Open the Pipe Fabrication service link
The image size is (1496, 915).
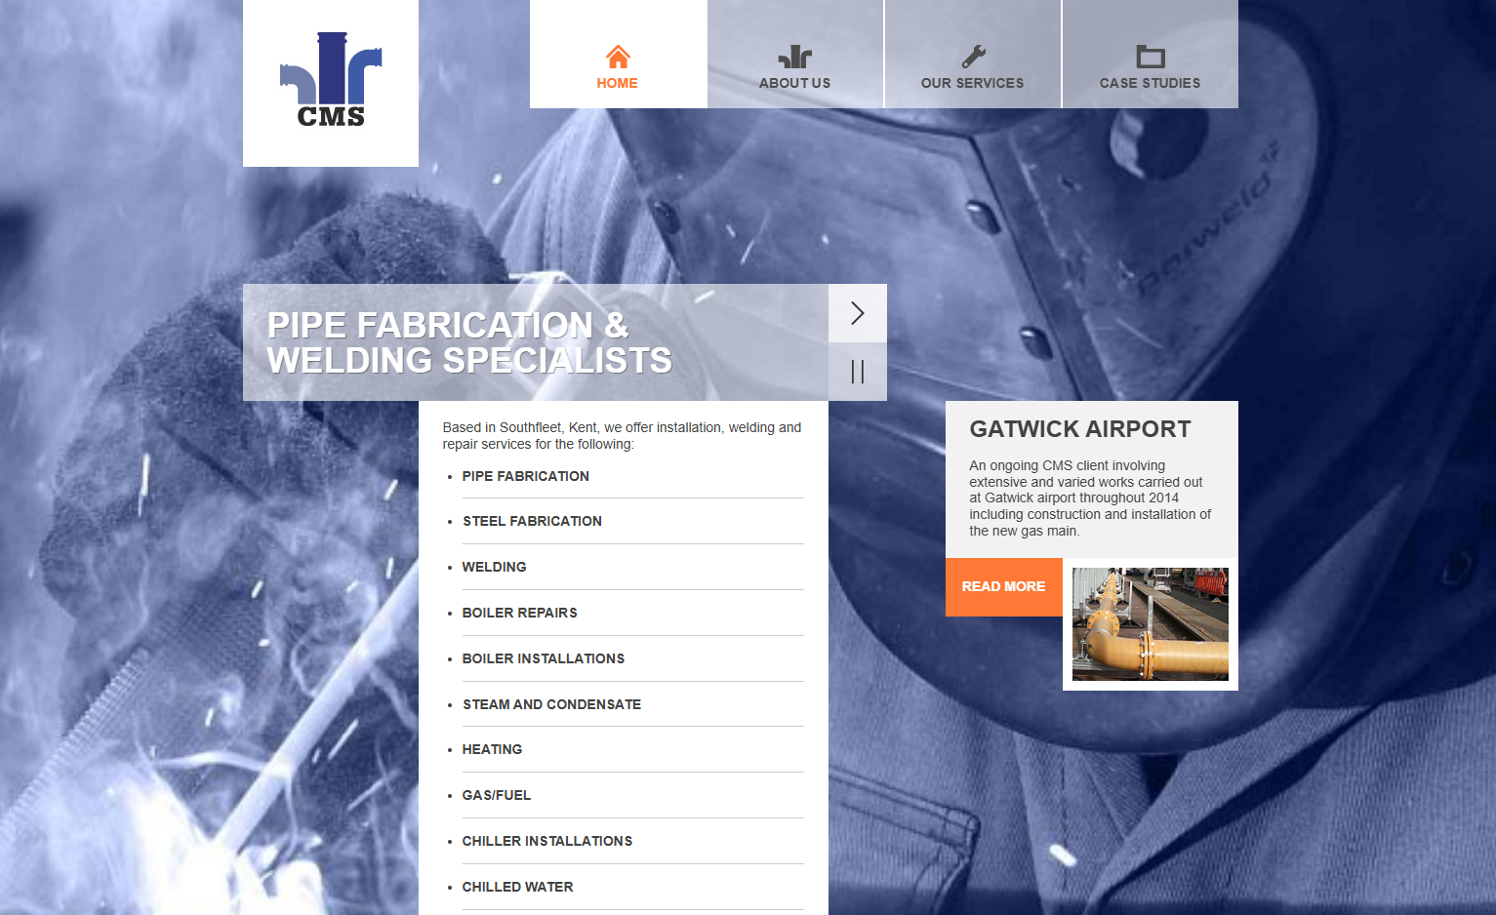[525, 476]
